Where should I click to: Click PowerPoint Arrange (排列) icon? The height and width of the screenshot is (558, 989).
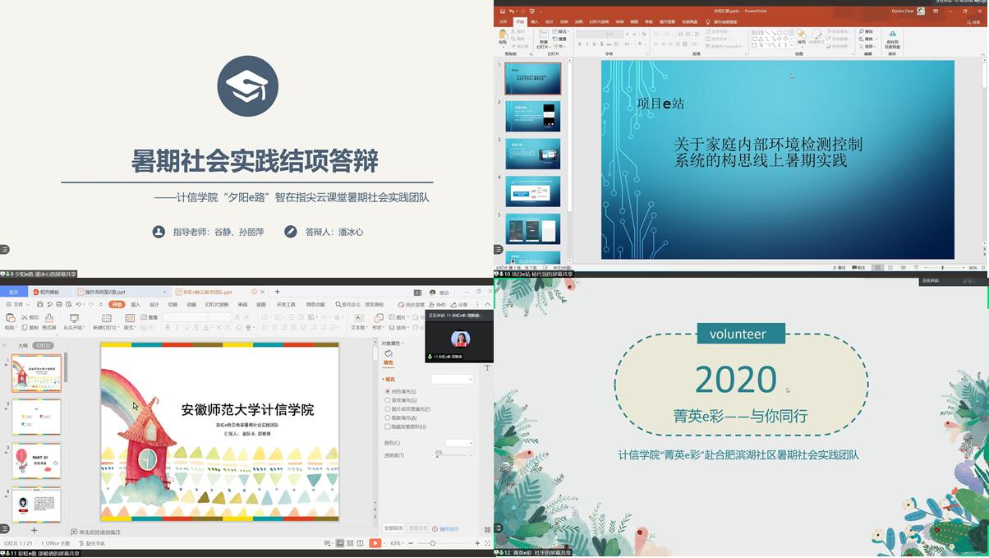pyautogui.click(x=802, y=35)
